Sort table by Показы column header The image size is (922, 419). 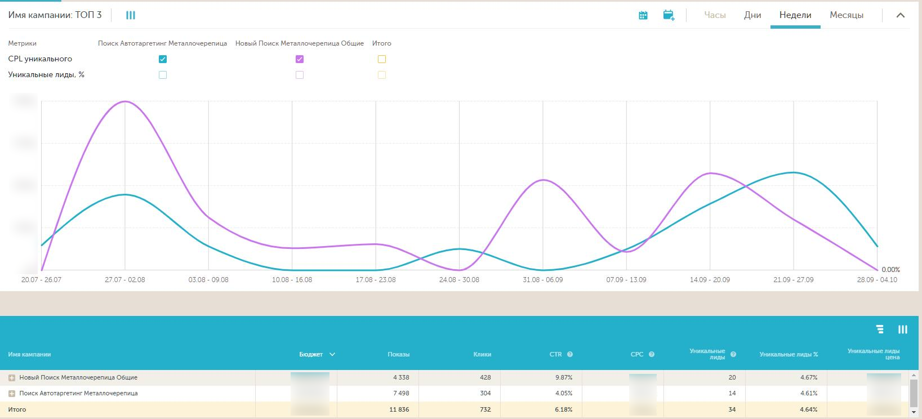tap(398, 354)
